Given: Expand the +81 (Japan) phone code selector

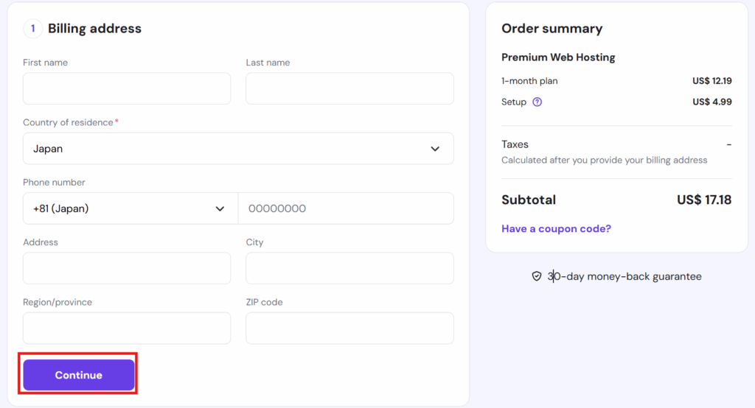Looking at the screenshot, I should [x=130, y=208].
